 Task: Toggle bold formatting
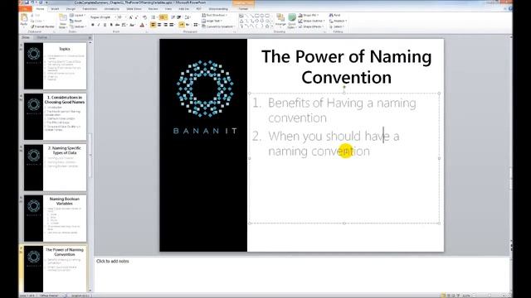92,25
